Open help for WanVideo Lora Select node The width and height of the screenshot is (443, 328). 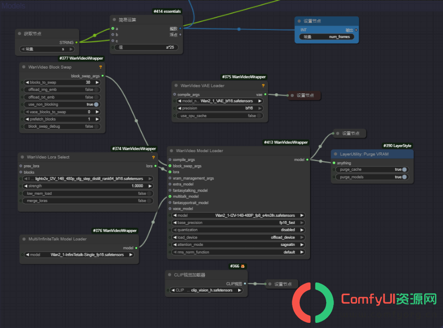154,157
